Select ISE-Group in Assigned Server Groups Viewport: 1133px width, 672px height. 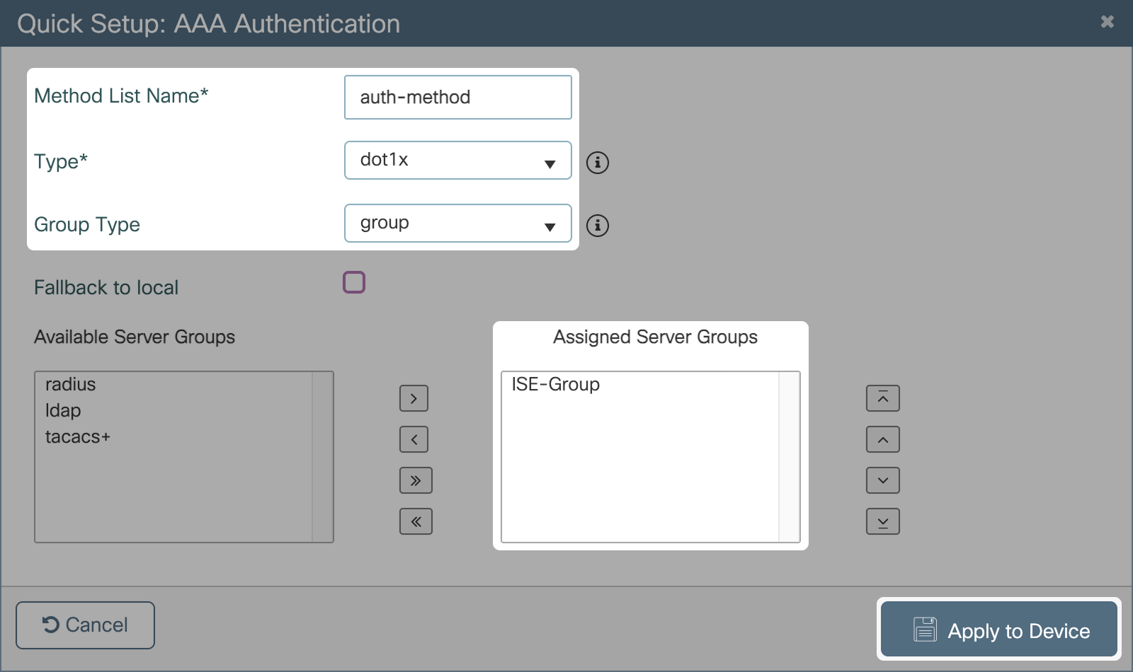[x=555, y=384]
